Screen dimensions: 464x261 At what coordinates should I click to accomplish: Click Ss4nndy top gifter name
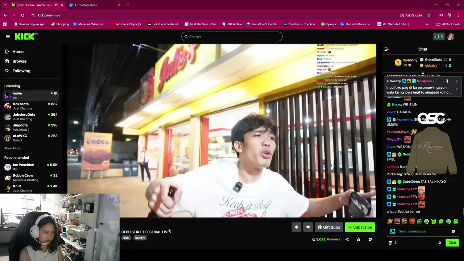410,60
